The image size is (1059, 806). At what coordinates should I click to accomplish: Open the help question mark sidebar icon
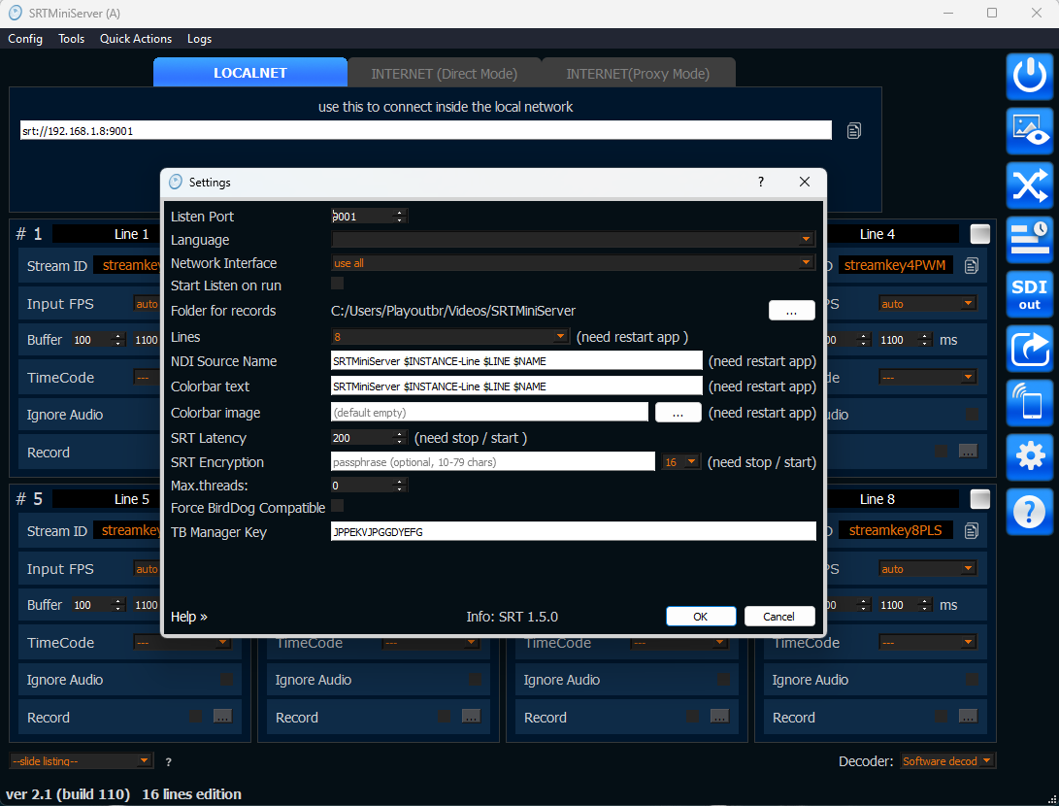pos(1029,512)
